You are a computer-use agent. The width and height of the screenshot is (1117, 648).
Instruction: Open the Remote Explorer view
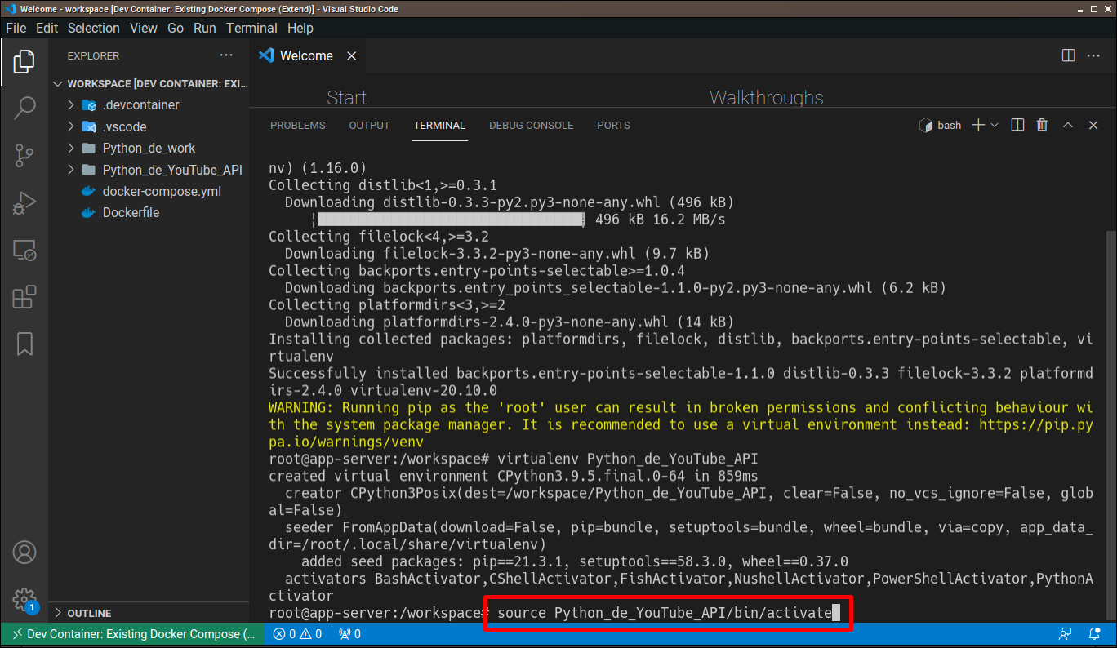24,251
